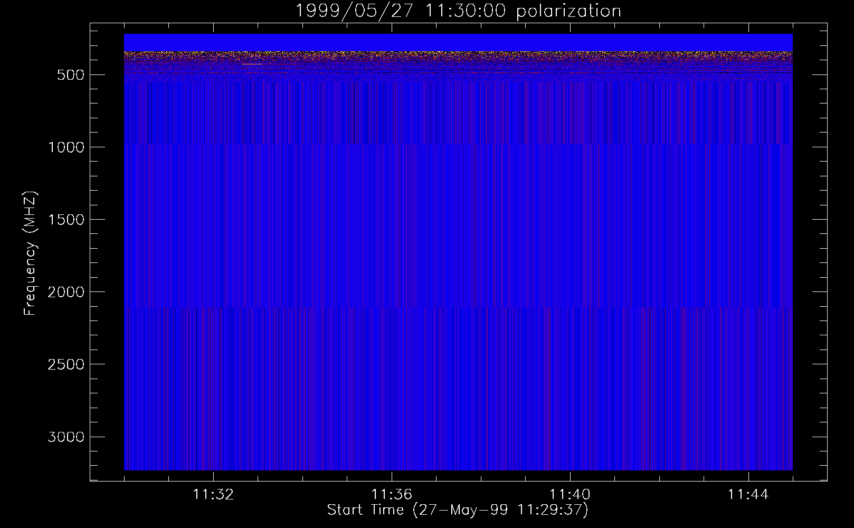Click the 'Start Time (27-May-99 11:29:37)' axis title
Screen dimensions: 854x528
coord(458,510)
